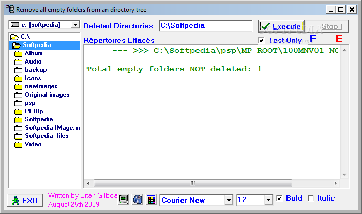Click the EXIT button with running man
Viewport: 362px width, 214px height.
point(25,201)
